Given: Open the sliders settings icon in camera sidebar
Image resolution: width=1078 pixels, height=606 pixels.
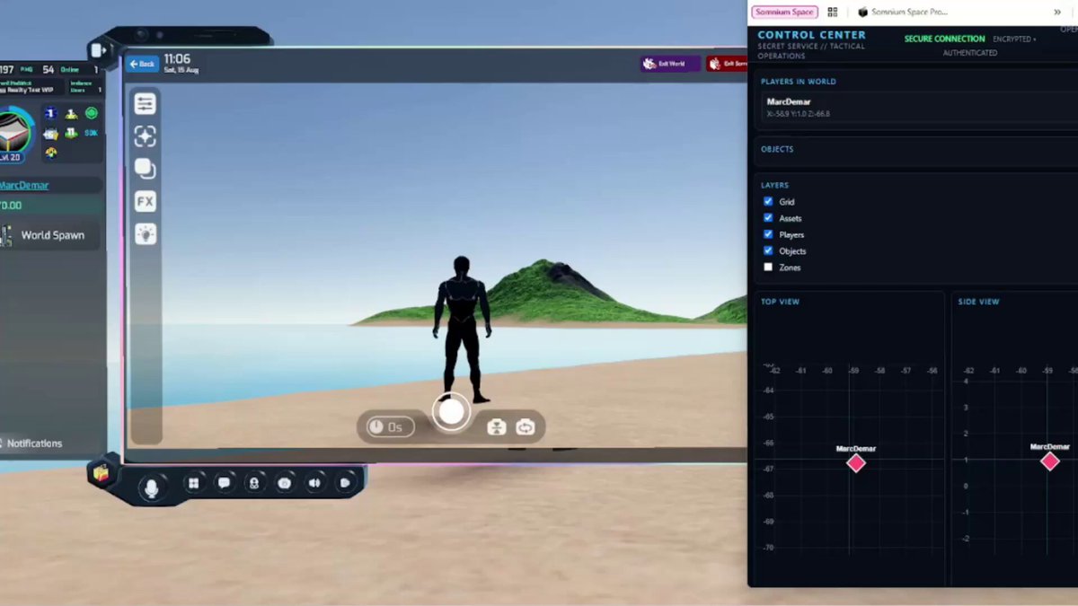Looking at the screenshot, I should click(145, 104).
